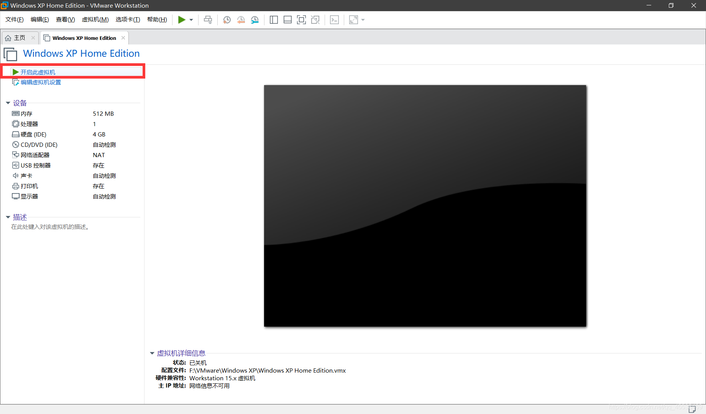Take a snapshot of this virtual machine

click(227, 20)
